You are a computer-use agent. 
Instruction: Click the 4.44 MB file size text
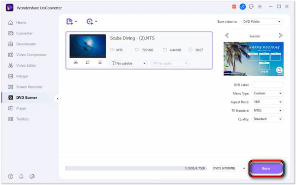coord(175,50)
